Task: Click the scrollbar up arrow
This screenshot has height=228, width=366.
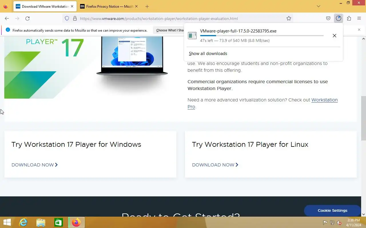Action: [363, 39]
